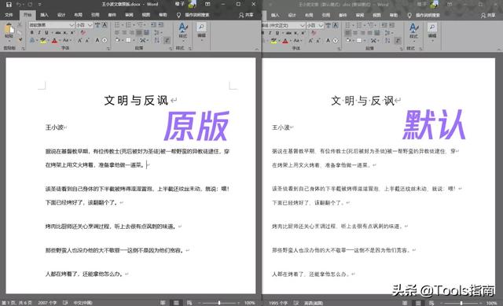Select Format Painter in left window
The width and height of the screenshot is (503, 306).
pos(20,40)
